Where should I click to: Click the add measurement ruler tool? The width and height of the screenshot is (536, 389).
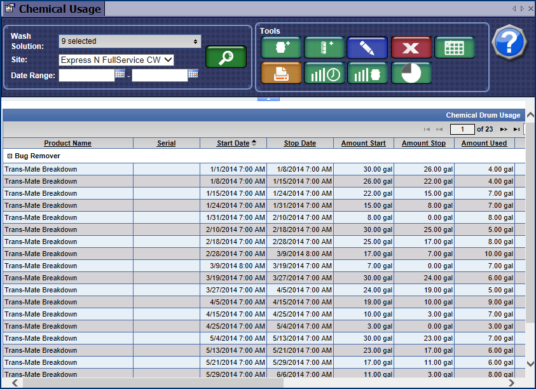click(324, 48)
